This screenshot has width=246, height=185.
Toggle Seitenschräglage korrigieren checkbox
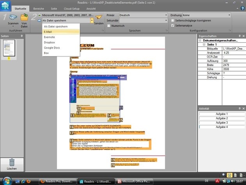pyautogui.click(x=173, y=20)
